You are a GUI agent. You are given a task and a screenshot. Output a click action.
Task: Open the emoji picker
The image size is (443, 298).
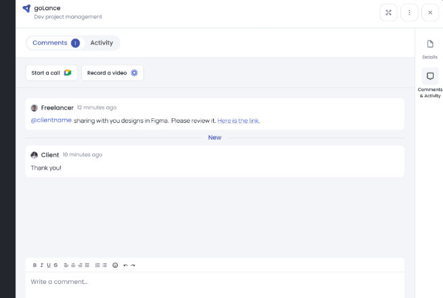[x=115, y=265]
